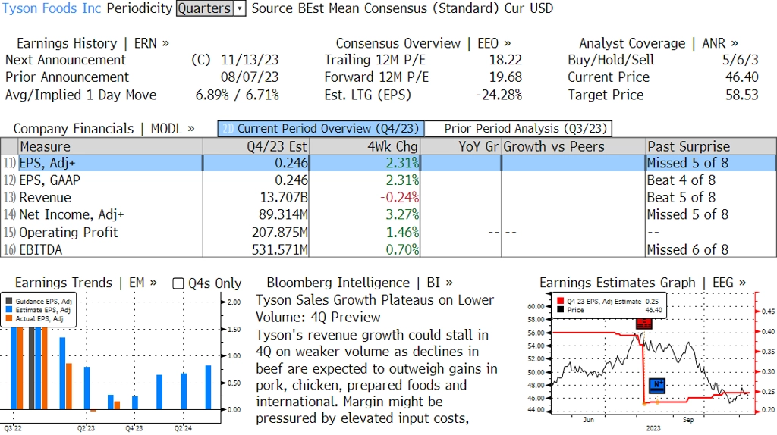Click the Buy/Hold/Sell value 5/6/3

pyautogui.click(x=740, y=60)
